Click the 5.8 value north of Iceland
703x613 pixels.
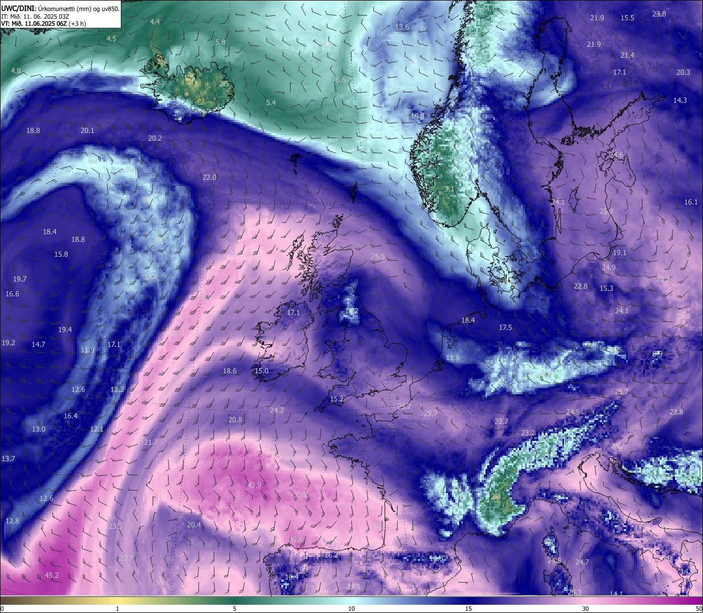[221, 42]
